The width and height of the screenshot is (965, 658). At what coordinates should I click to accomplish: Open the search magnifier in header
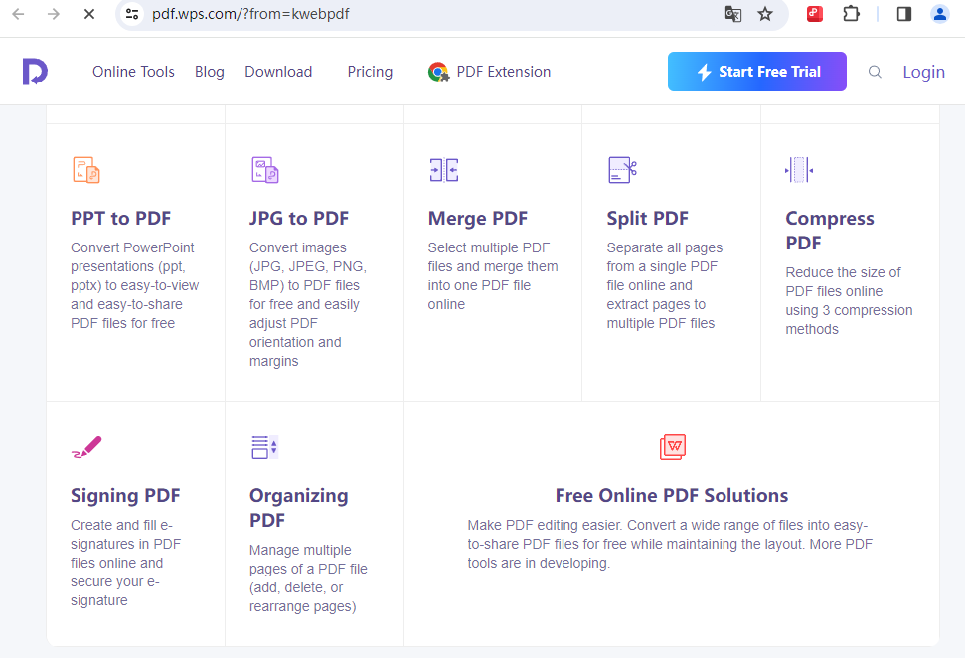pos(875,72)
